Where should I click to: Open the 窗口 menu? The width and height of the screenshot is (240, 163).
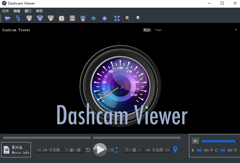[28, 11]
